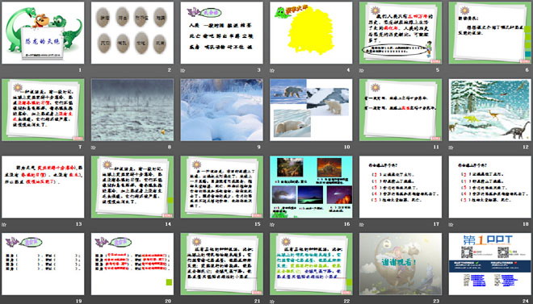Select slide 2 showing eight dinosaur eggs
This screenshot has width=533, height=304.
pos(132,32)
